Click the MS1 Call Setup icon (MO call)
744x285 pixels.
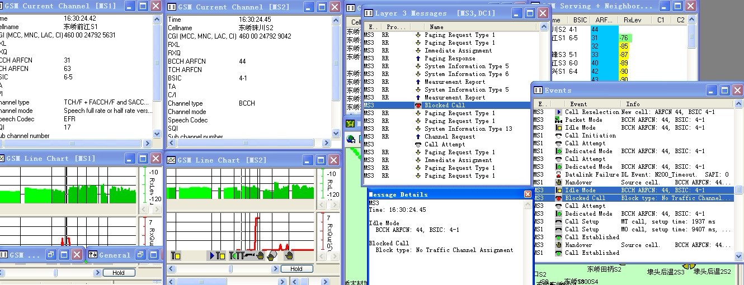coord(558,229)
